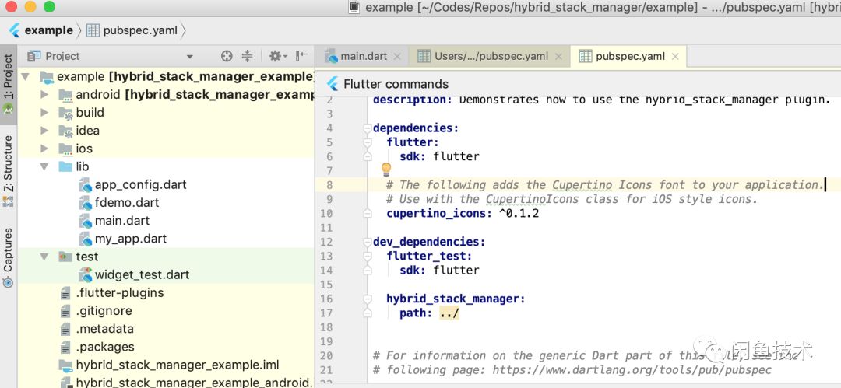841x388 pixels.
Task: Click the app_config.dart file icon
Action: 86,185
